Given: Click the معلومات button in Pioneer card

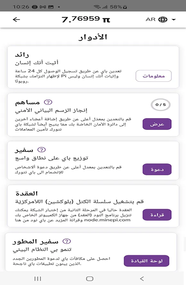Looking at the screenshot, I should (x=154, y=76).
